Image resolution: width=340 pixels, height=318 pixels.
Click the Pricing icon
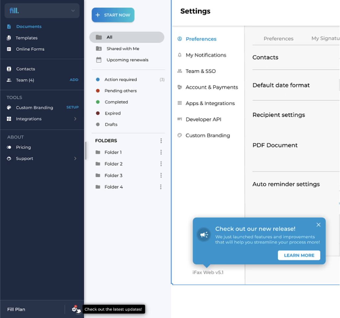click(x=9, y=147)
